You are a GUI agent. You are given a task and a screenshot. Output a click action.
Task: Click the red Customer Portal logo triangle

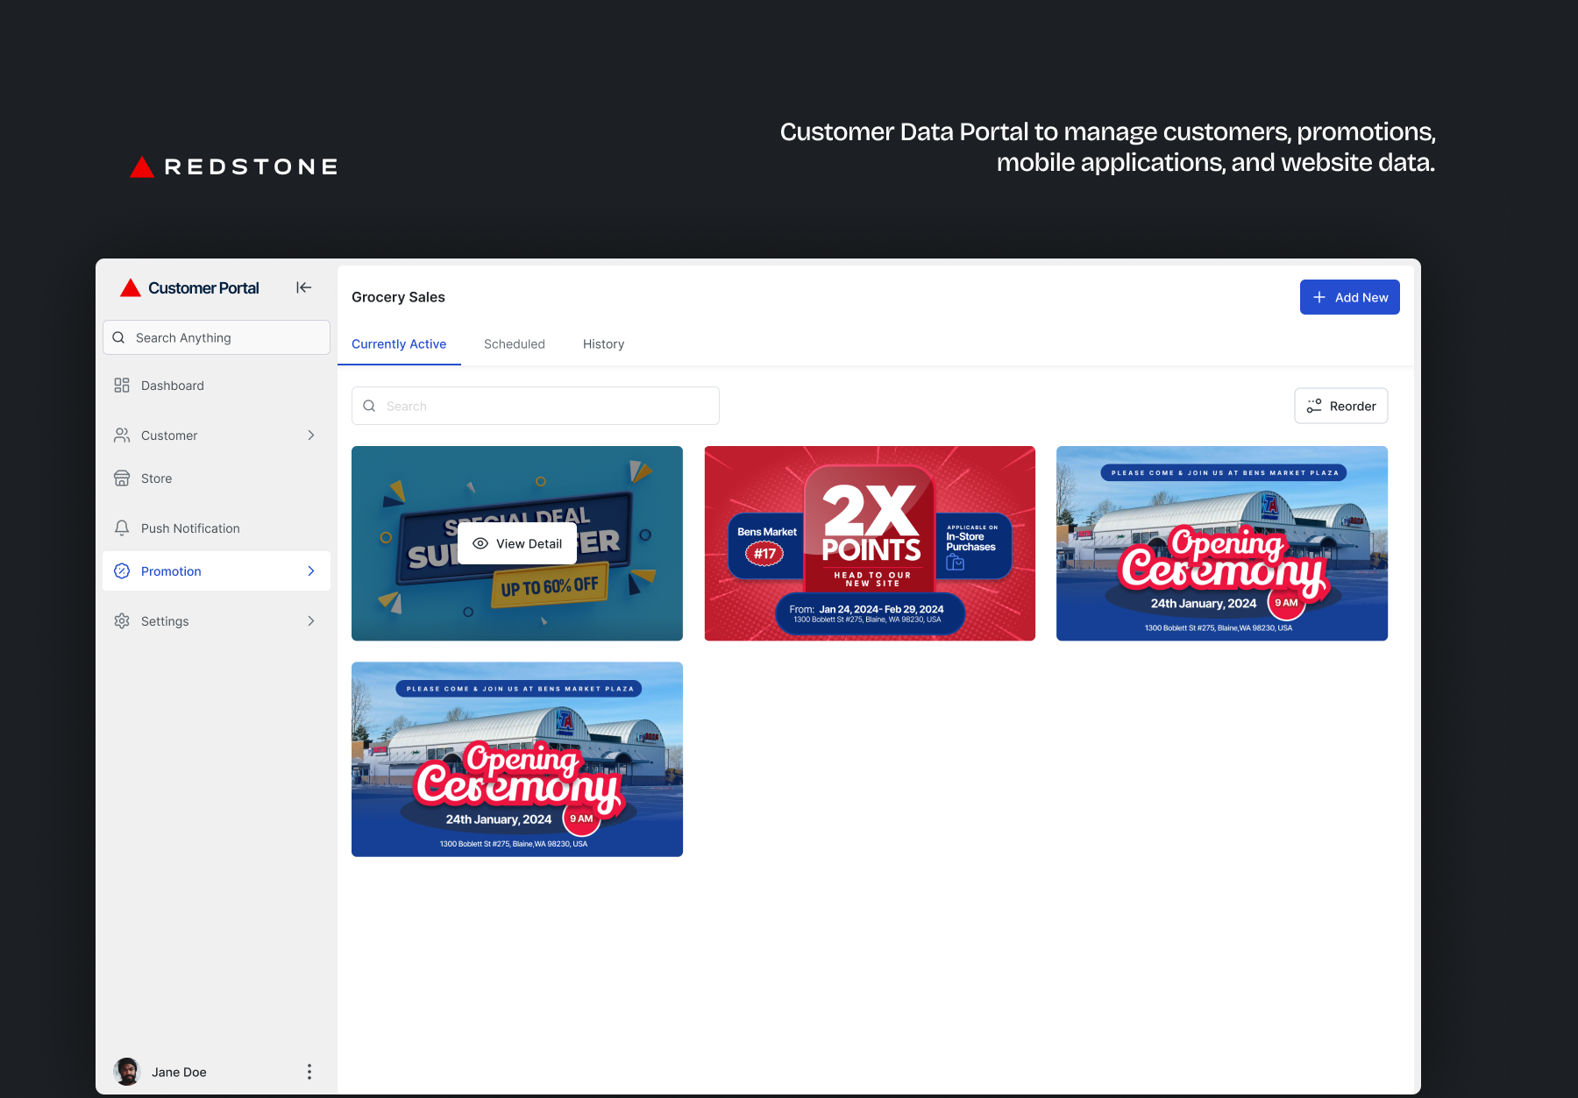[x=131, y=287]
